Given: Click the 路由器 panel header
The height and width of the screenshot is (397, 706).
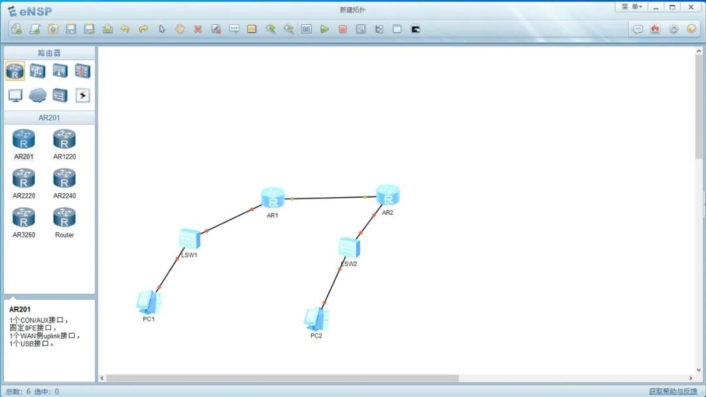Looking at the screenshot, I should pyautogui.click(x=50, y=53).
